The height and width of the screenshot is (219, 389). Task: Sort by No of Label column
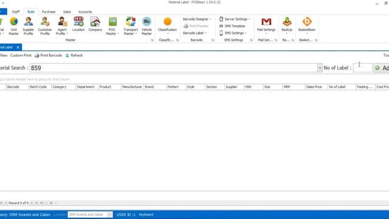point(342,87)
